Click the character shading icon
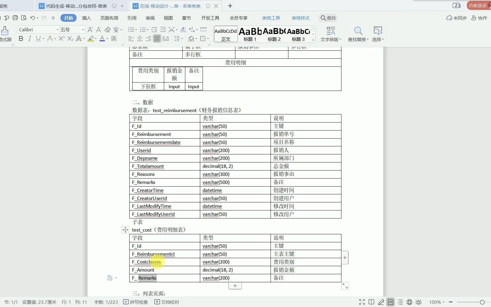This screenshot has width=491, height=307. pyautogui.click(x=114, y=38)
